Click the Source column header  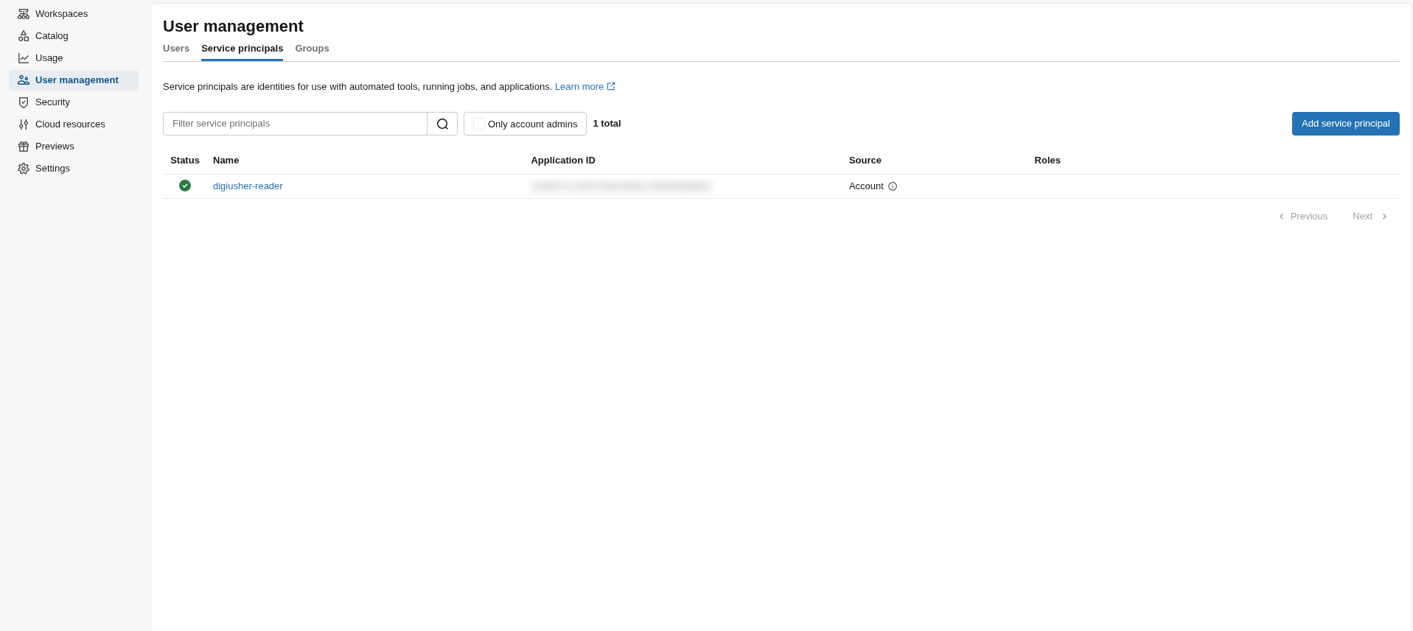click(x=865, y=161)
